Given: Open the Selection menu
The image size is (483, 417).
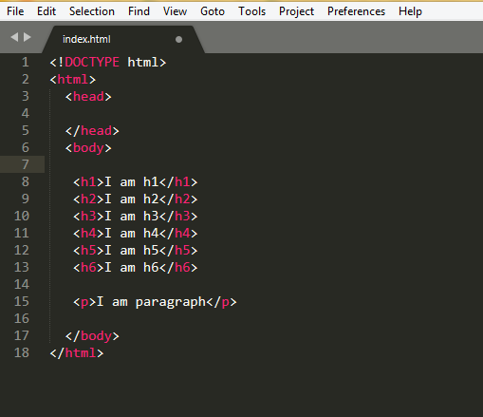Looking at the screenshot, I should pyautogui.click(x=92, y=11).
